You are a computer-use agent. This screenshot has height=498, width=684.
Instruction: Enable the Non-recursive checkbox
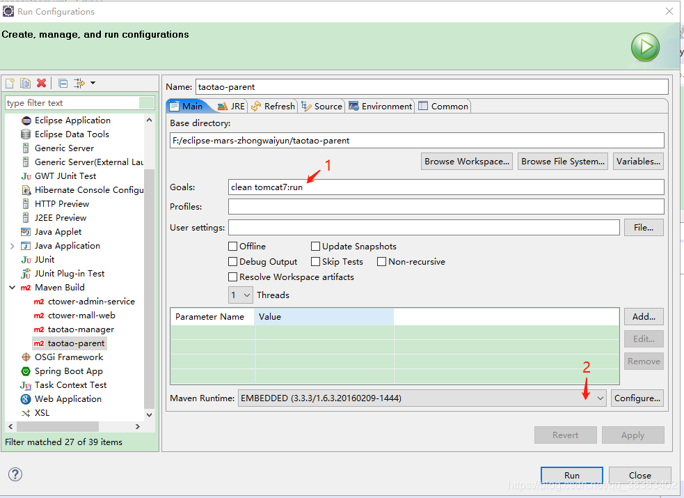pos(382,262)
